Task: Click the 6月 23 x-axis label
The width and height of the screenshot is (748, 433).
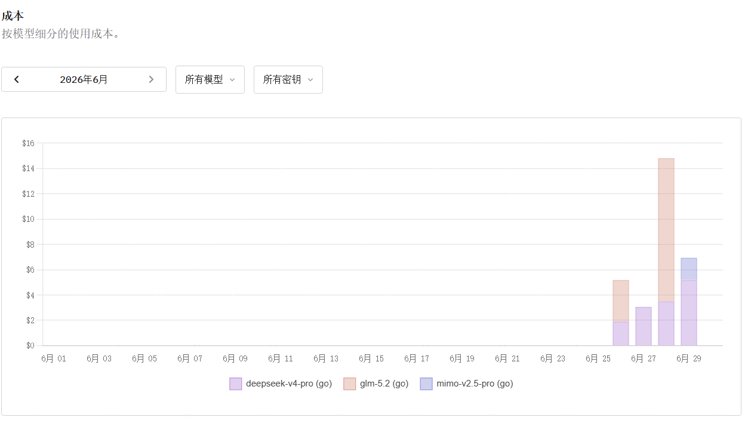Action: click(x=553, y=358)
